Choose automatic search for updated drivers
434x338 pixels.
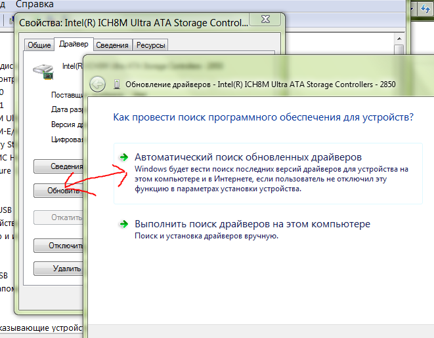268,174
